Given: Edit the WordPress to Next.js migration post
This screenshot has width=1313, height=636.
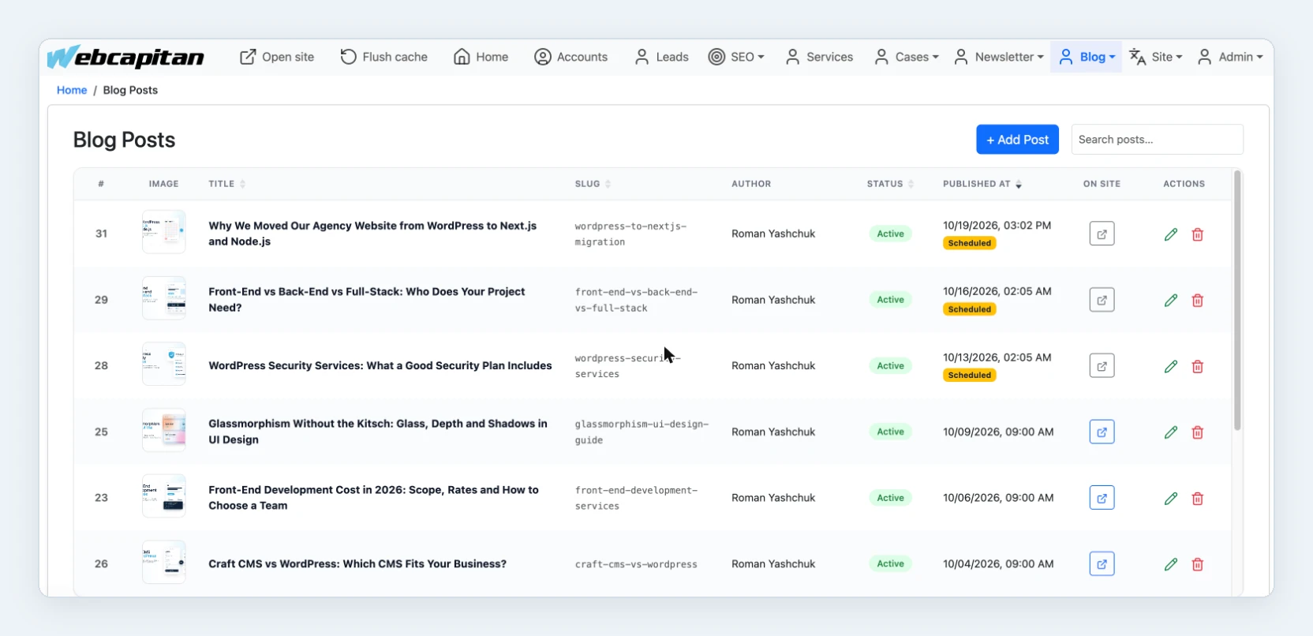Looking at the screenshot, I should point(1171,234).
